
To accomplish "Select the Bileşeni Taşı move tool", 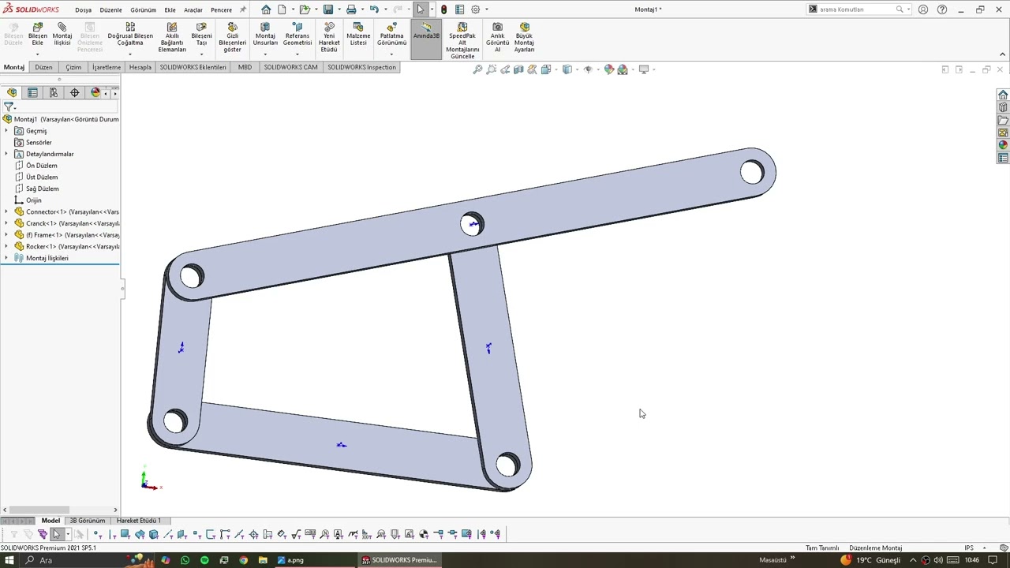I will [x=201, y=35].
